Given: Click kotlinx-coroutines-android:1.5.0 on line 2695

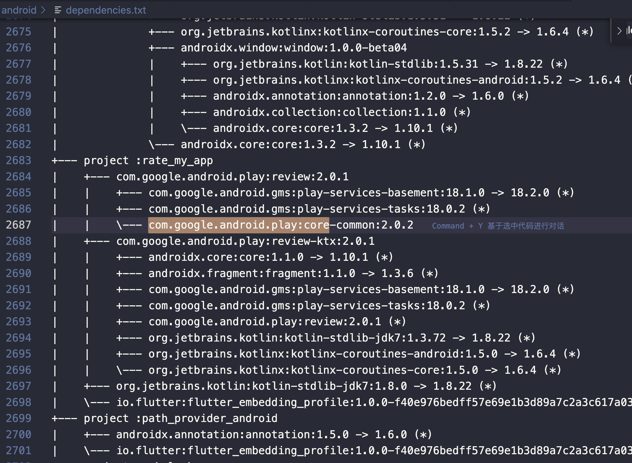Looking at the screenshot, I should coord(365,354).
